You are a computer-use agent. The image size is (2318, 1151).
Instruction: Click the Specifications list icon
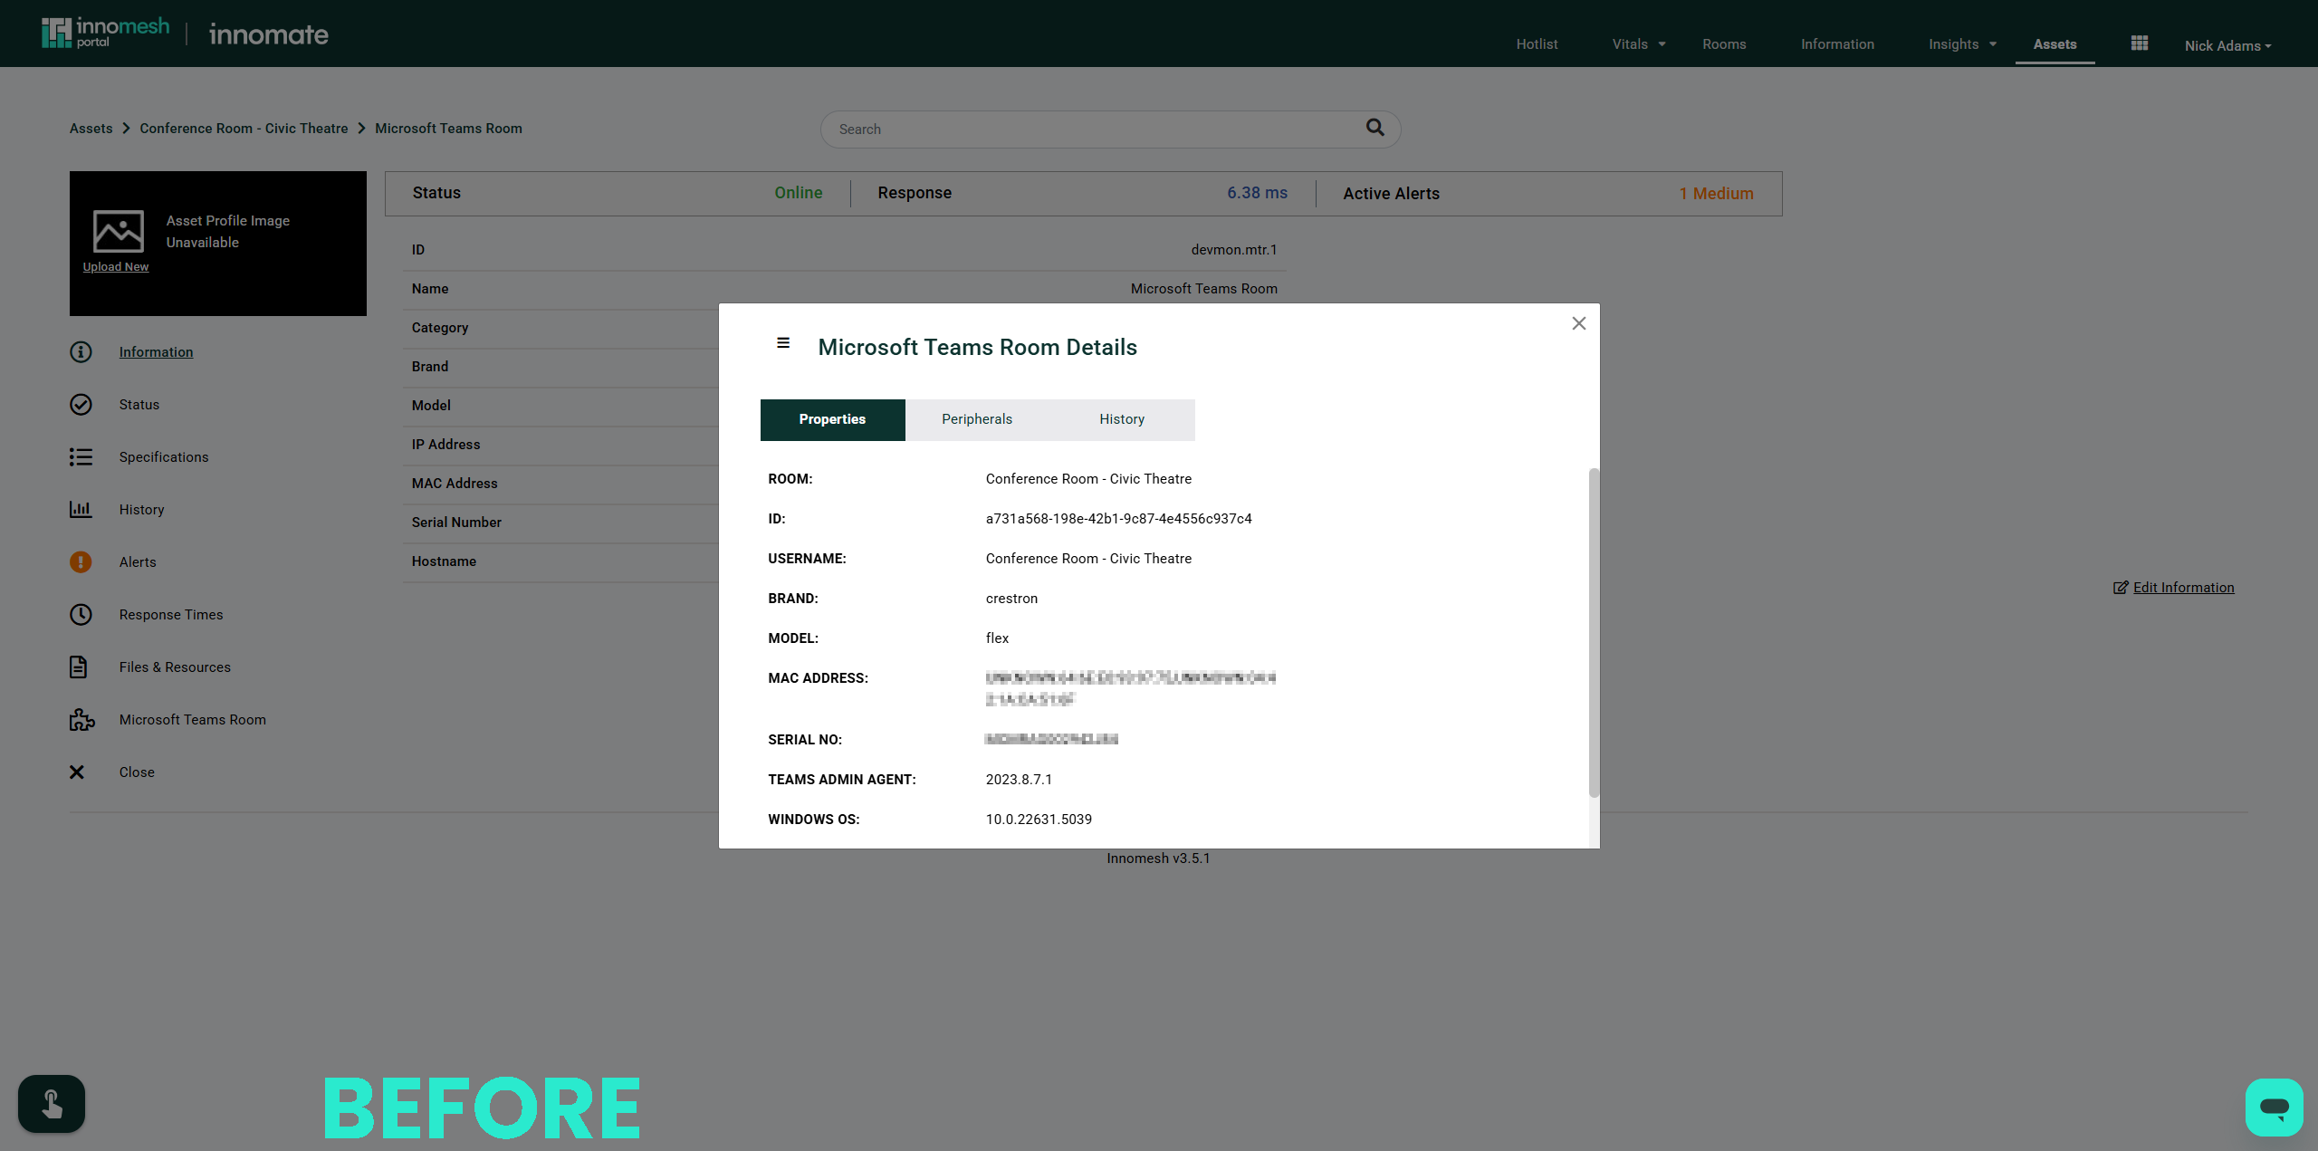click(81, 457)
